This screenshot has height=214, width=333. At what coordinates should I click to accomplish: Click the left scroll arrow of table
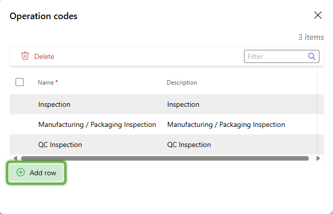point(15,158)
